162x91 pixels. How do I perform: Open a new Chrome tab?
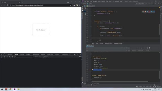(23, 2)
